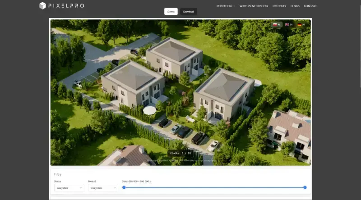
Task: Click the top center building's roof
Action: tap(174, 50)
